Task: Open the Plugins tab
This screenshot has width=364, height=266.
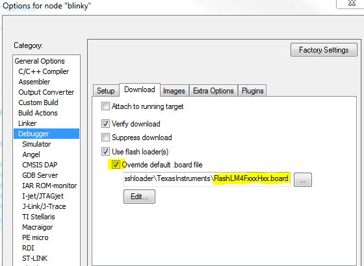Action: [253, 91]
